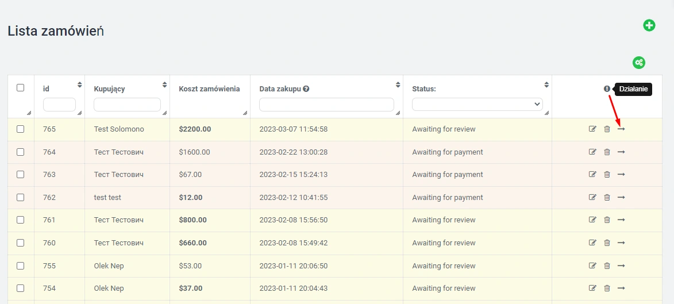Screen dimensions: 674x304
Task: Focus the Kupujący filter input field
Action: [127, 105]
